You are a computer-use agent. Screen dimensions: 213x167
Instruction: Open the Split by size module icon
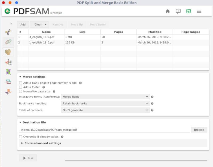8,72
